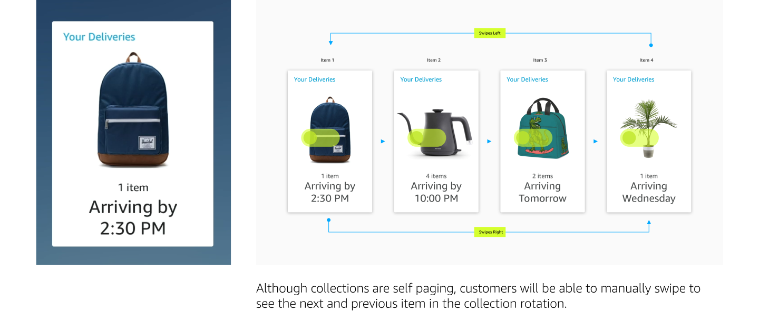Click the Arriving Wednesday text
The image size is (759, 311).
click(649, 192)
